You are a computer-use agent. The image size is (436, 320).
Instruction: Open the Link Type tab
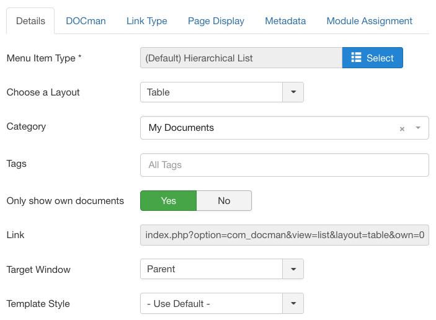pyautogui.click(x=147, y=21)
